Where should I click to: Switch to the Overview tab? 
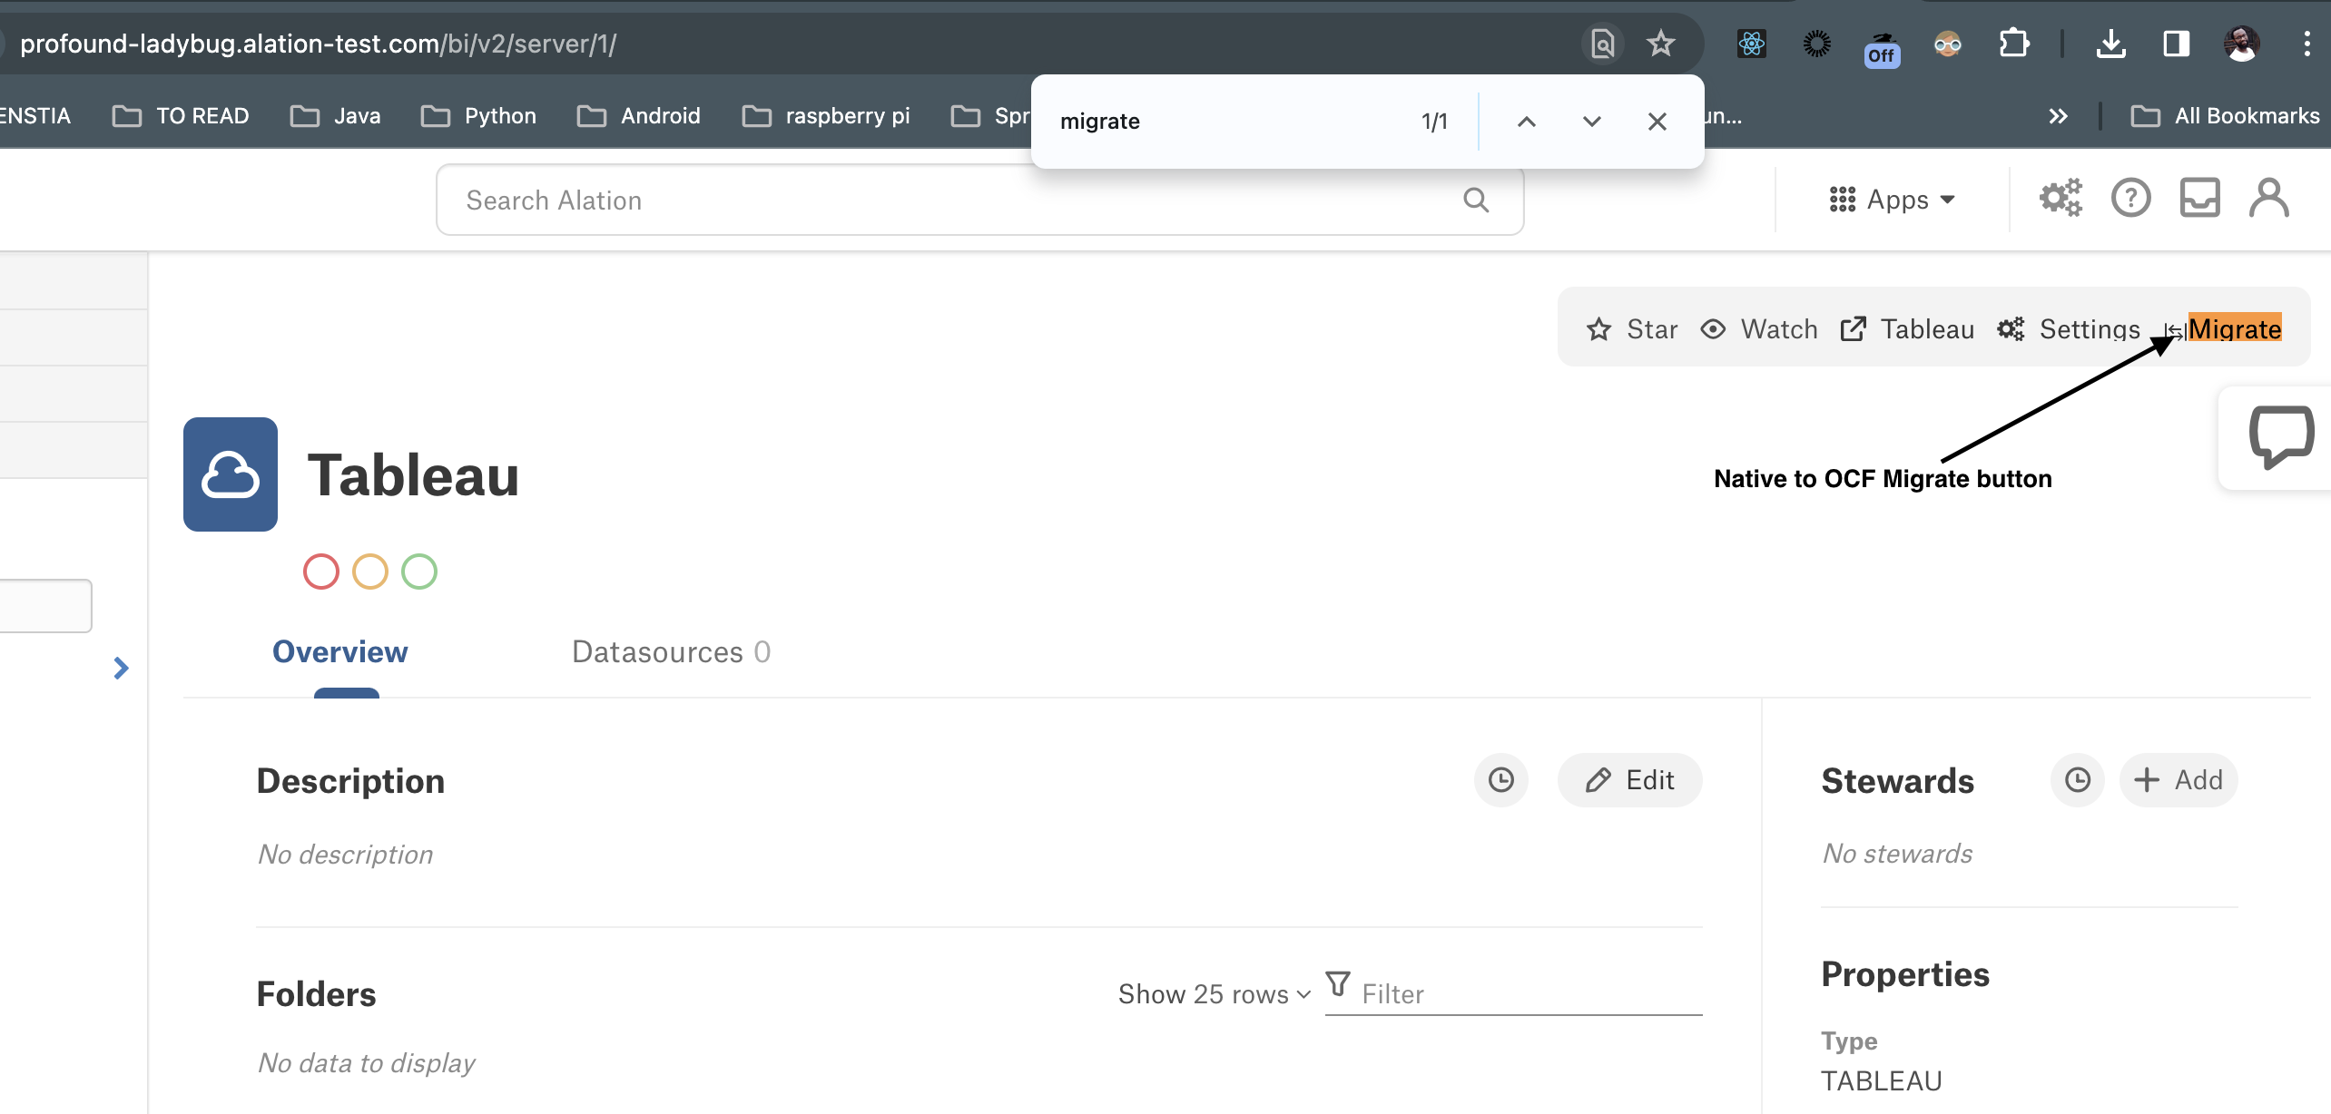pos(340,651)
